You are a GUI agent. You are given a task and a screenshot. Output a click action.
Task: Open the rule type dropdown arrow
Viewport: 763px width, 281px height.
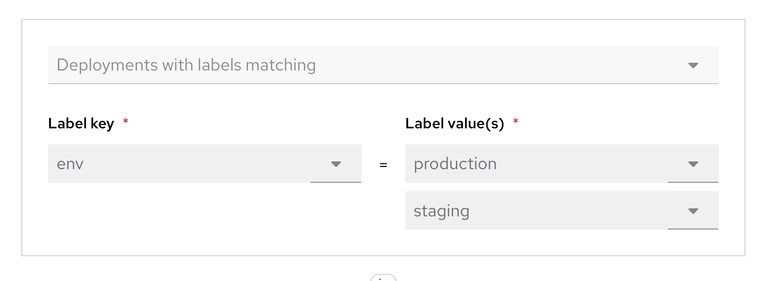point(693,65)
